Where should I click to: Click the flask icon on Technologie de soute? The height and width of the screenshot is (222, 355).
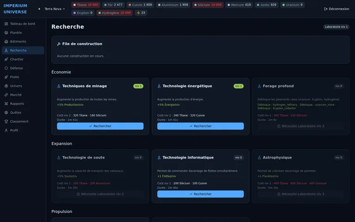click(x=59, y=158)
